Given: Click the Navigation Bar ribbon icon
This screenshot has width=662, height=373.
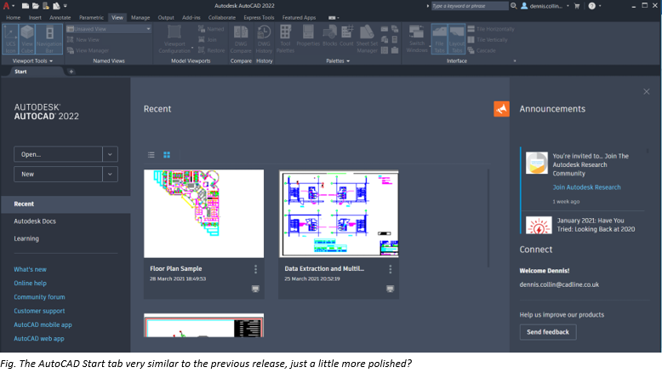Looking at the screenshot, I should 49,41.
